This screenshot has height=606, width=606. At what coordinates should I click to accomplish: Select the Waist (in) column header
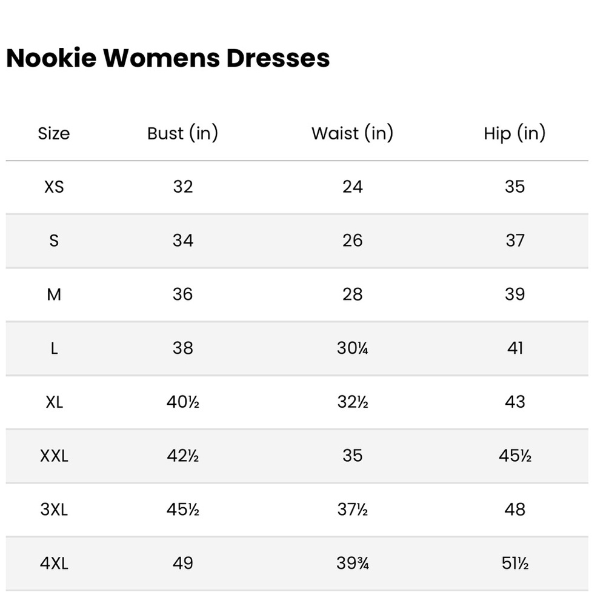[x=353, y=133]
